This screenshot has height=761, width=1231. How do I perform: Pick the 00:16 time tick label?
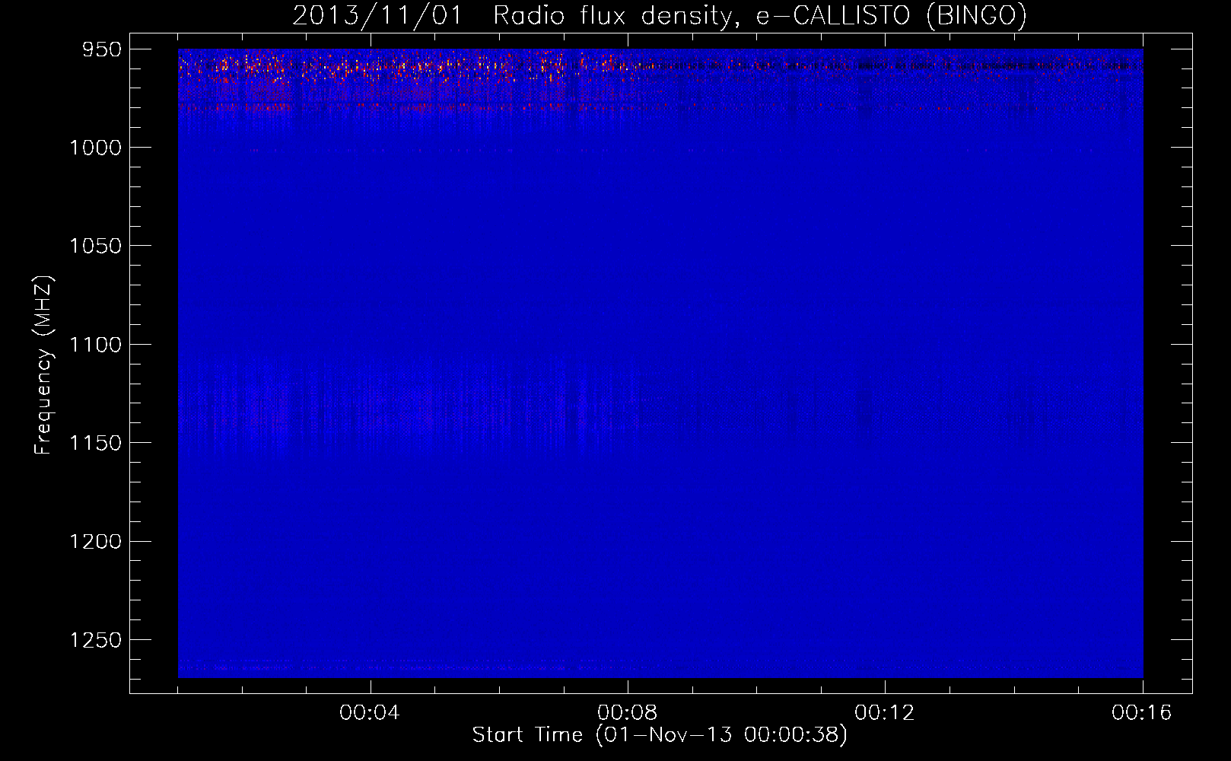[x=1142, y=713]
